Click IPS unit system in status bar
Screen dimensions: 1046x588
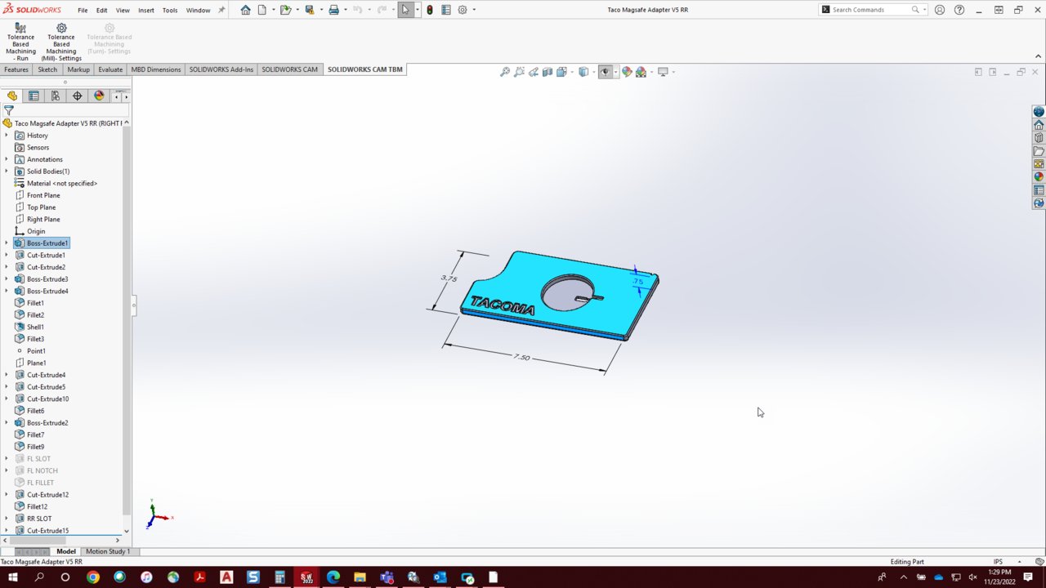[998, 562]
